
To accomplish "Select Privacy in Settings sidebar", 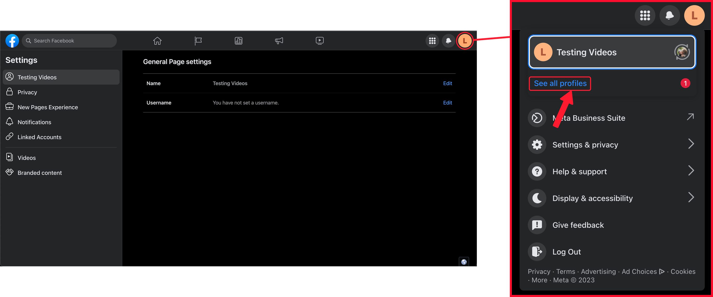I will click(x=27, y=92).
